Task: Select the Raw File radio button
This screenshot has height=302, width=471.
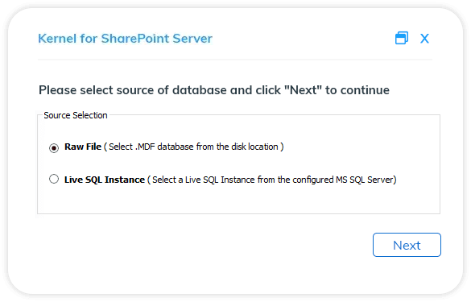Action: 54,147
